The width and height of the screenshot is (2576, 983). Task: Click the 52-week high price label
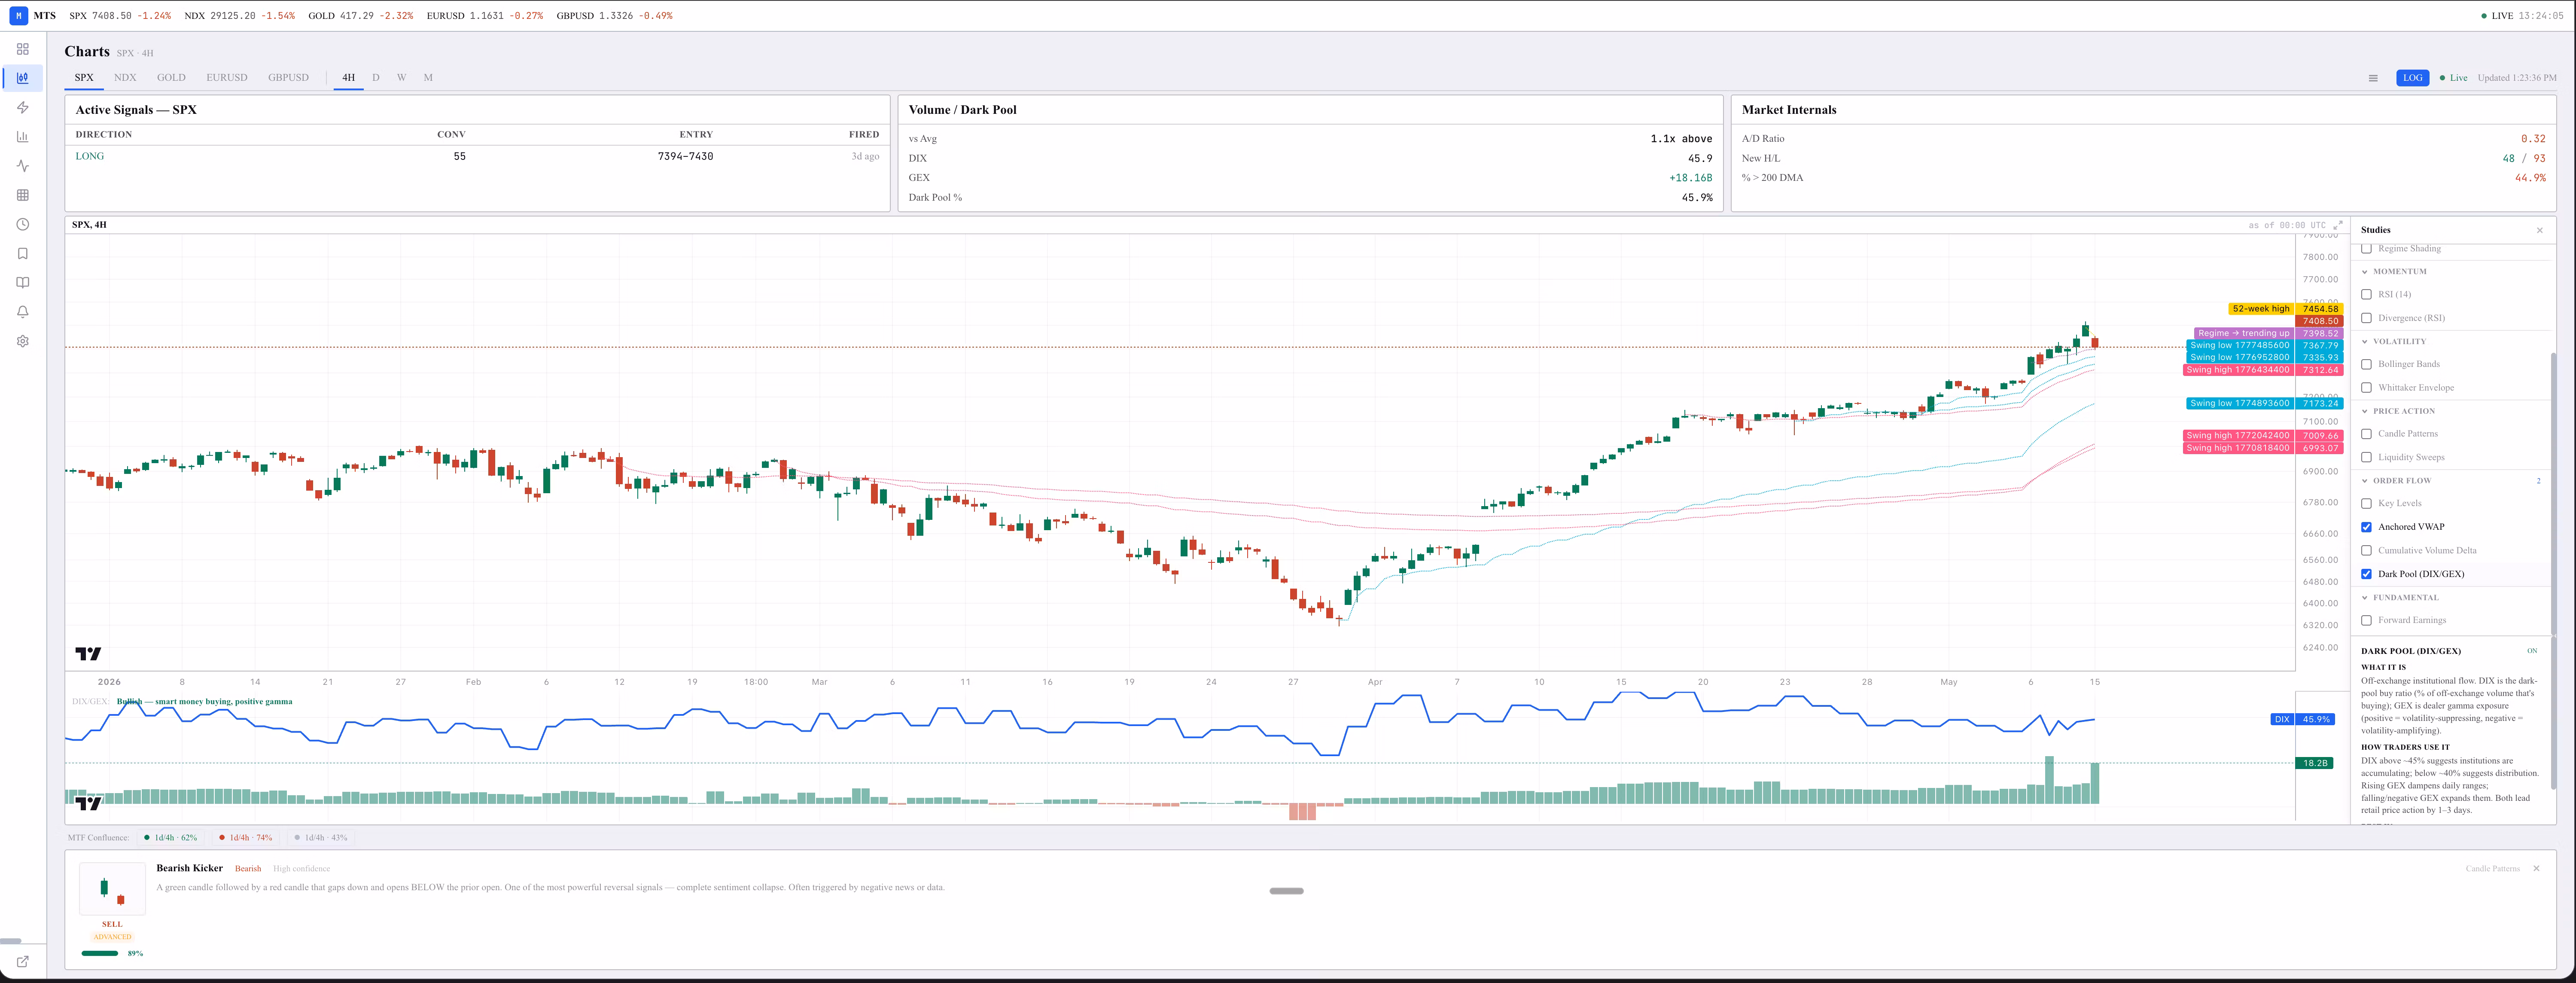click(x=2286, y=309)
